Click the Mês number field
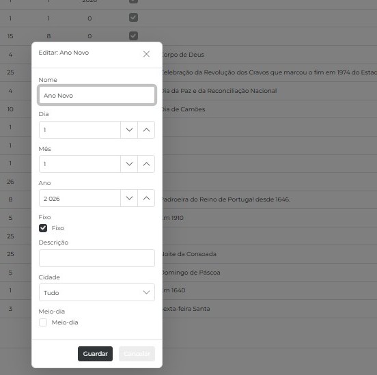The height and width of the screenshot is (375, 377). (80, 164)
